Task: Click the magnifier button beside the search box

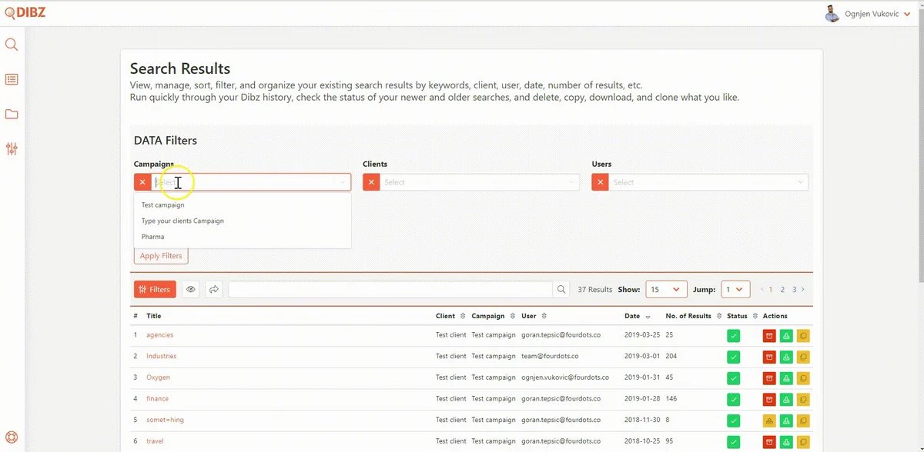Action: point(562,290)
